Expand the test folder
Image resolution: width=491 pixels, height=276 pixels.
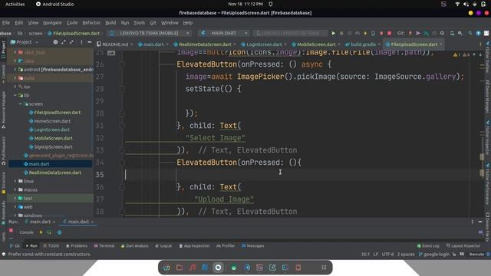click(15, 199)
